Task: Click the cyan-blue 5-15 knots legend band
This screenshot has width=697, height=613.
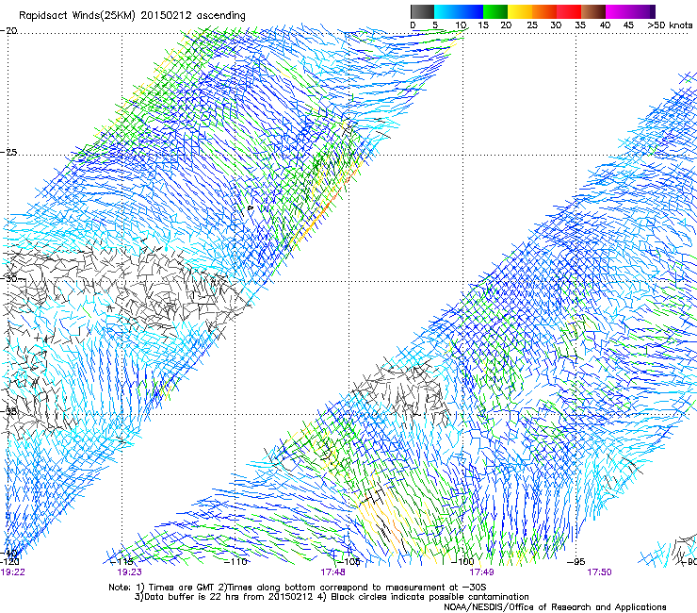Action: [x=459, y=11]
